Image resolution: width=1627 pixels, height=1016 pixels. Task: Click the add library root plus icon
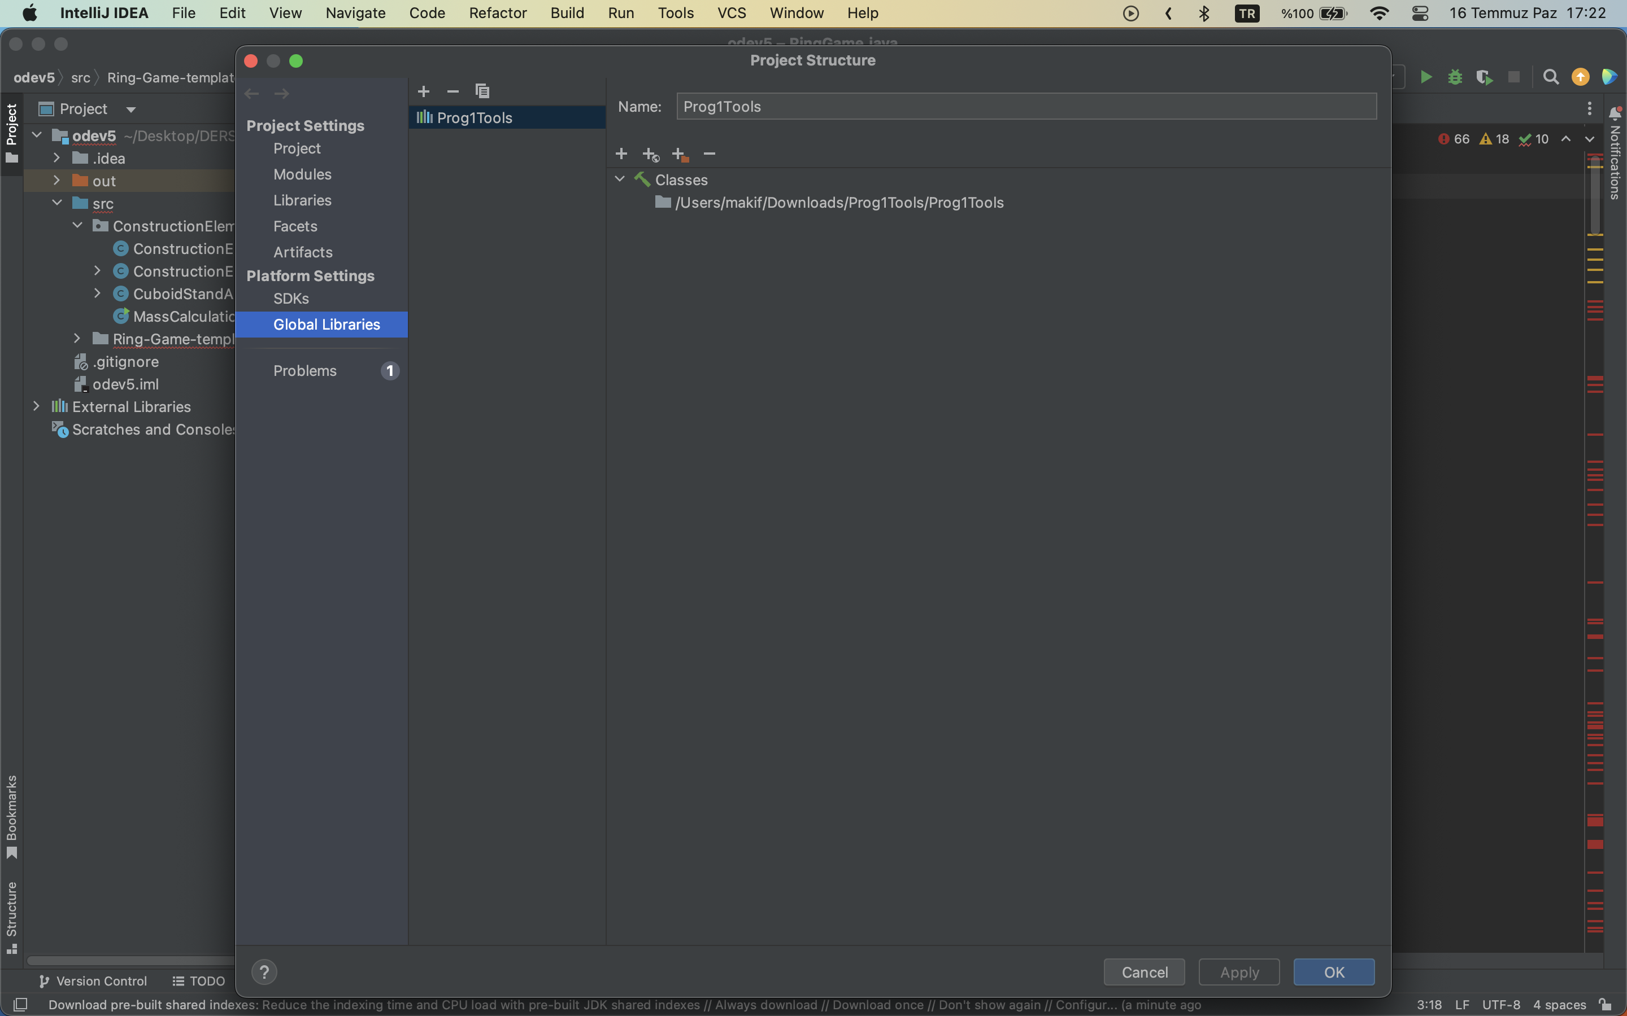click(621, 154)
